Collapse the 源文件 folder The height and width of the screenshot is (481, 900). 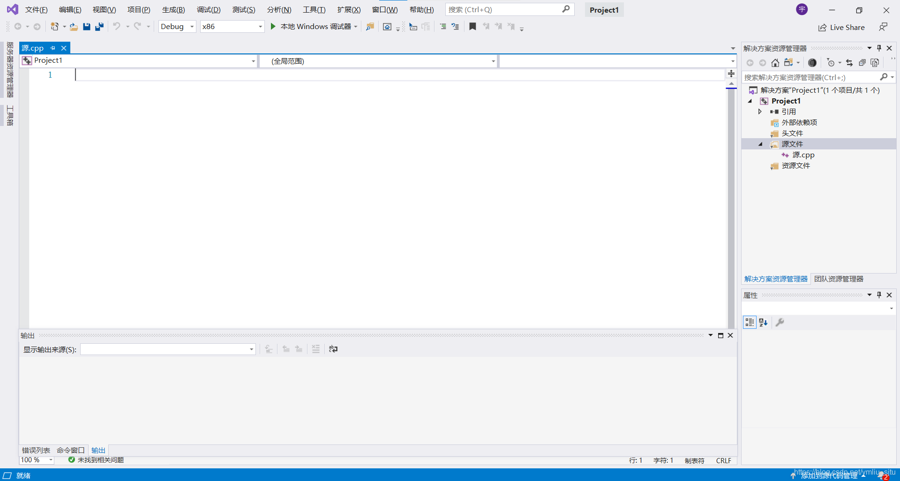click(760, 144)
